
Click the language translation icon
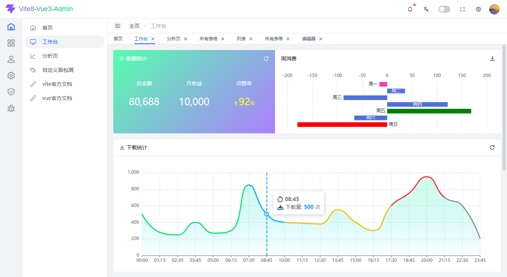pyautogui.click(x=426, y=9)
